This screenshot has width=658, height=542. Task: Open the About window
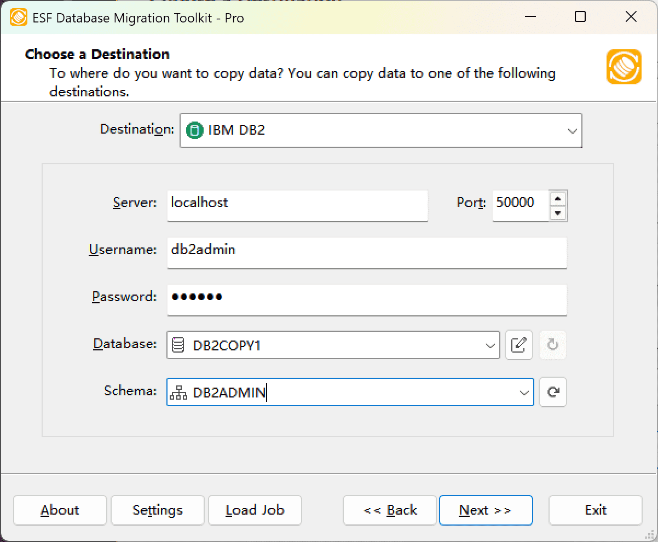click(60, 510)
